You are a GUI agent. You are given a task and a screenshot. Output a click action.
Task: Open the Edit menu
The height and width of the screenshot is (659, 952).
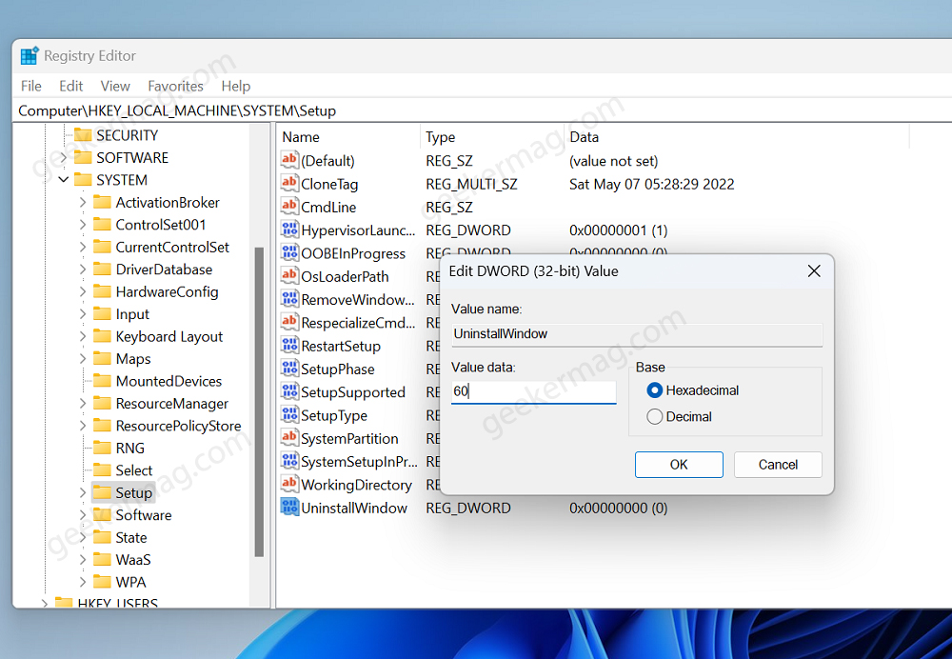click(70, 87)
